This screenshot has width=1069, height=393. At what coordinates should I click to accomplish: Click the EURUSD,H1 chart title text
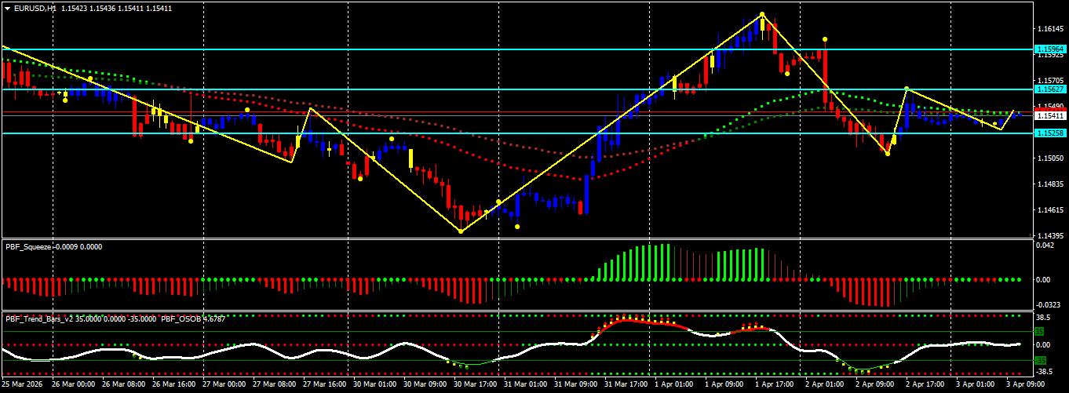[x=35, y=8]
